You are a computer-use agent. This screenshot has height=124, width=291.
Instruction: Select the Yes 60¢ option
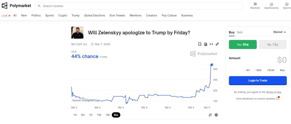[x=243, y=44]
